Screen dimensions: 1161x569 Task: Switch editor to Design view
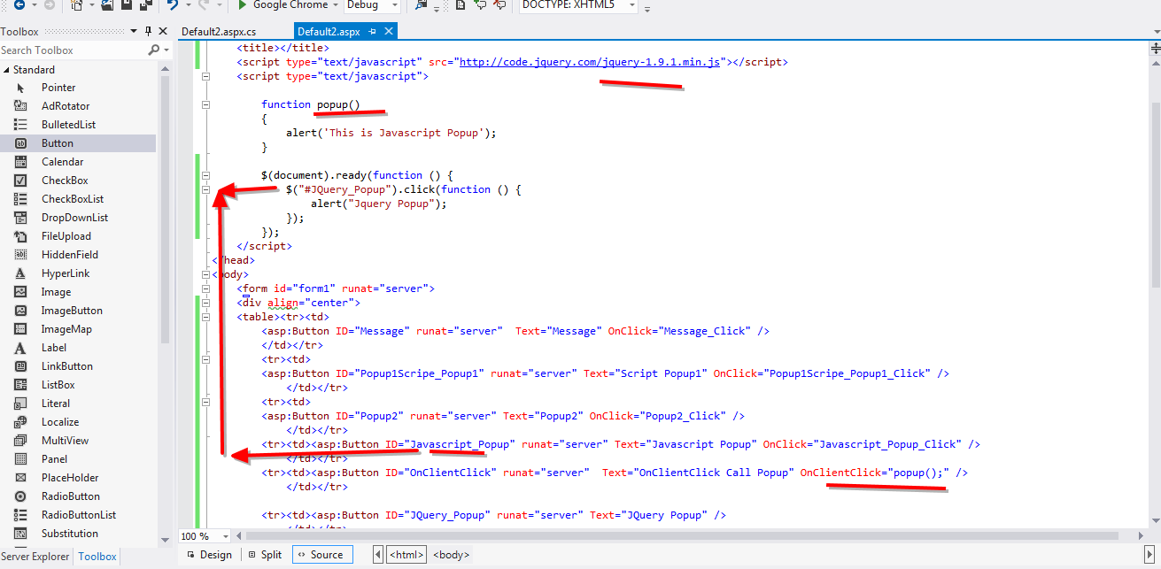(209, 555)
